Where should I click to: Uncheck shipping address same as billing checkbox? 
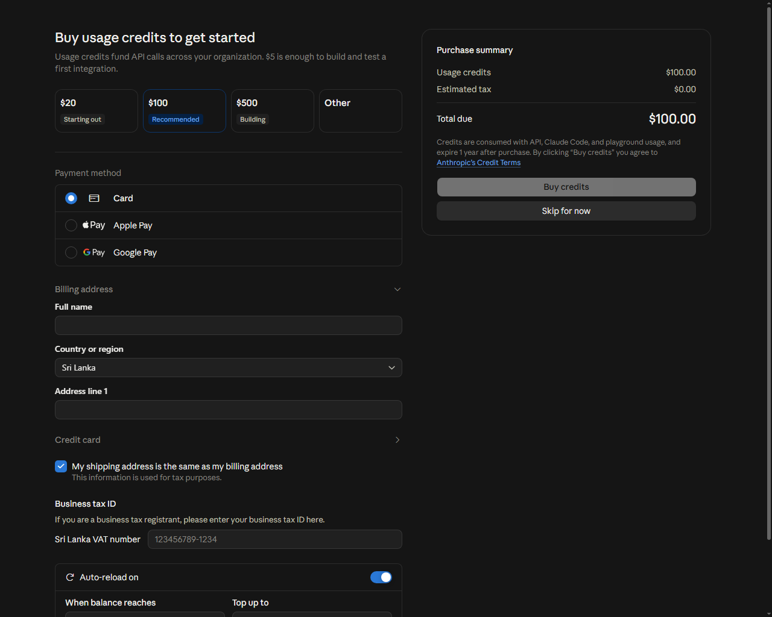pyautogui.click(x=61, y=466)
